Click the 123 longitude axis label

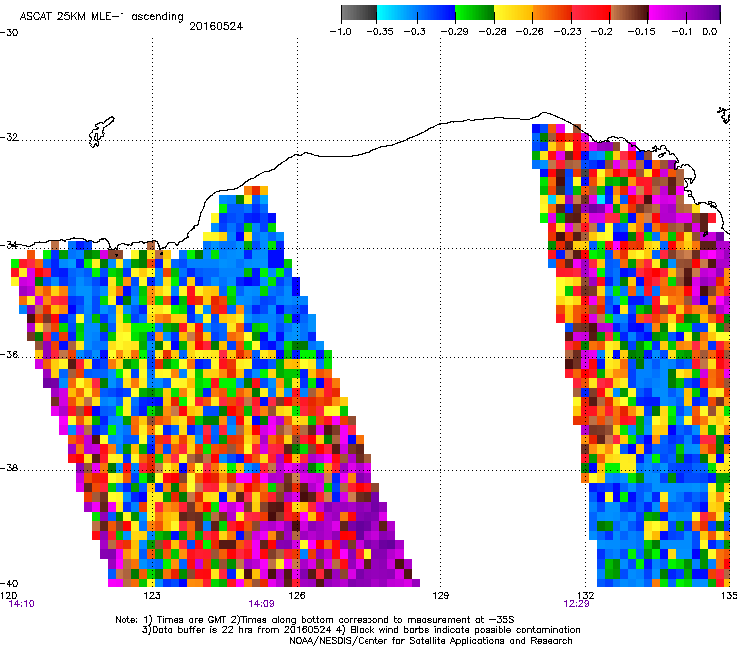pos(152,596)
